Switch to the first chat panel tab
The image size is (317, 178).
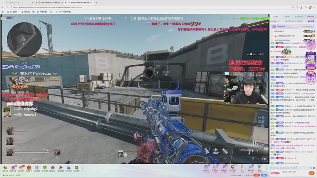click(275, 17)
